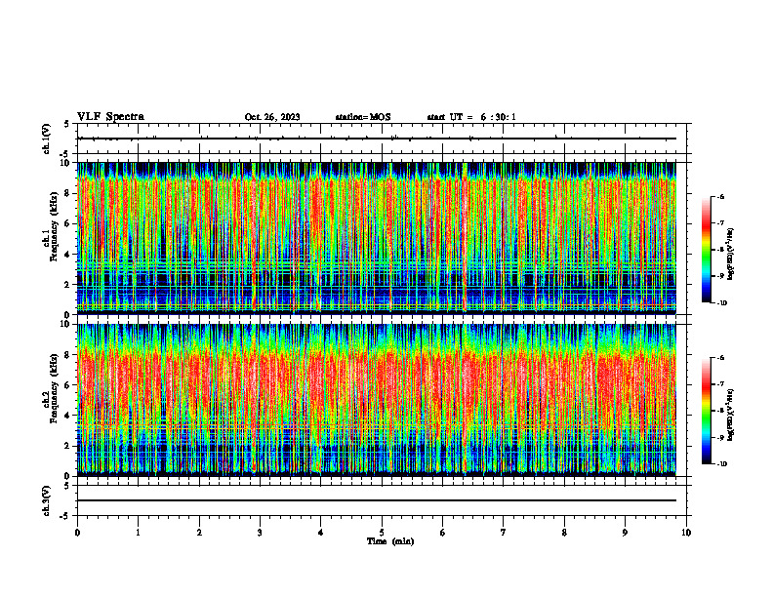The width and height of the screenshot is (773, 597).
Task: Click the ch.1 colorbar's log PSD unit label
Action: 731,254
